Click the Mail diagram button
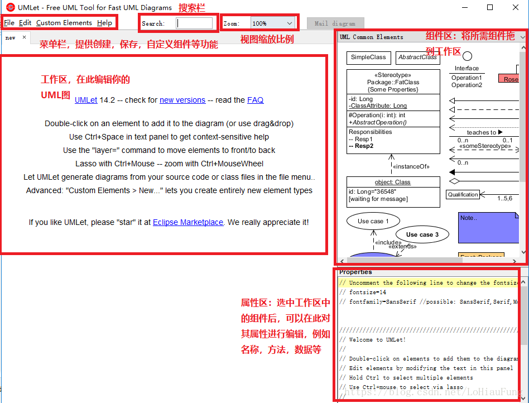Screen dimensions: 529x403 335,23
